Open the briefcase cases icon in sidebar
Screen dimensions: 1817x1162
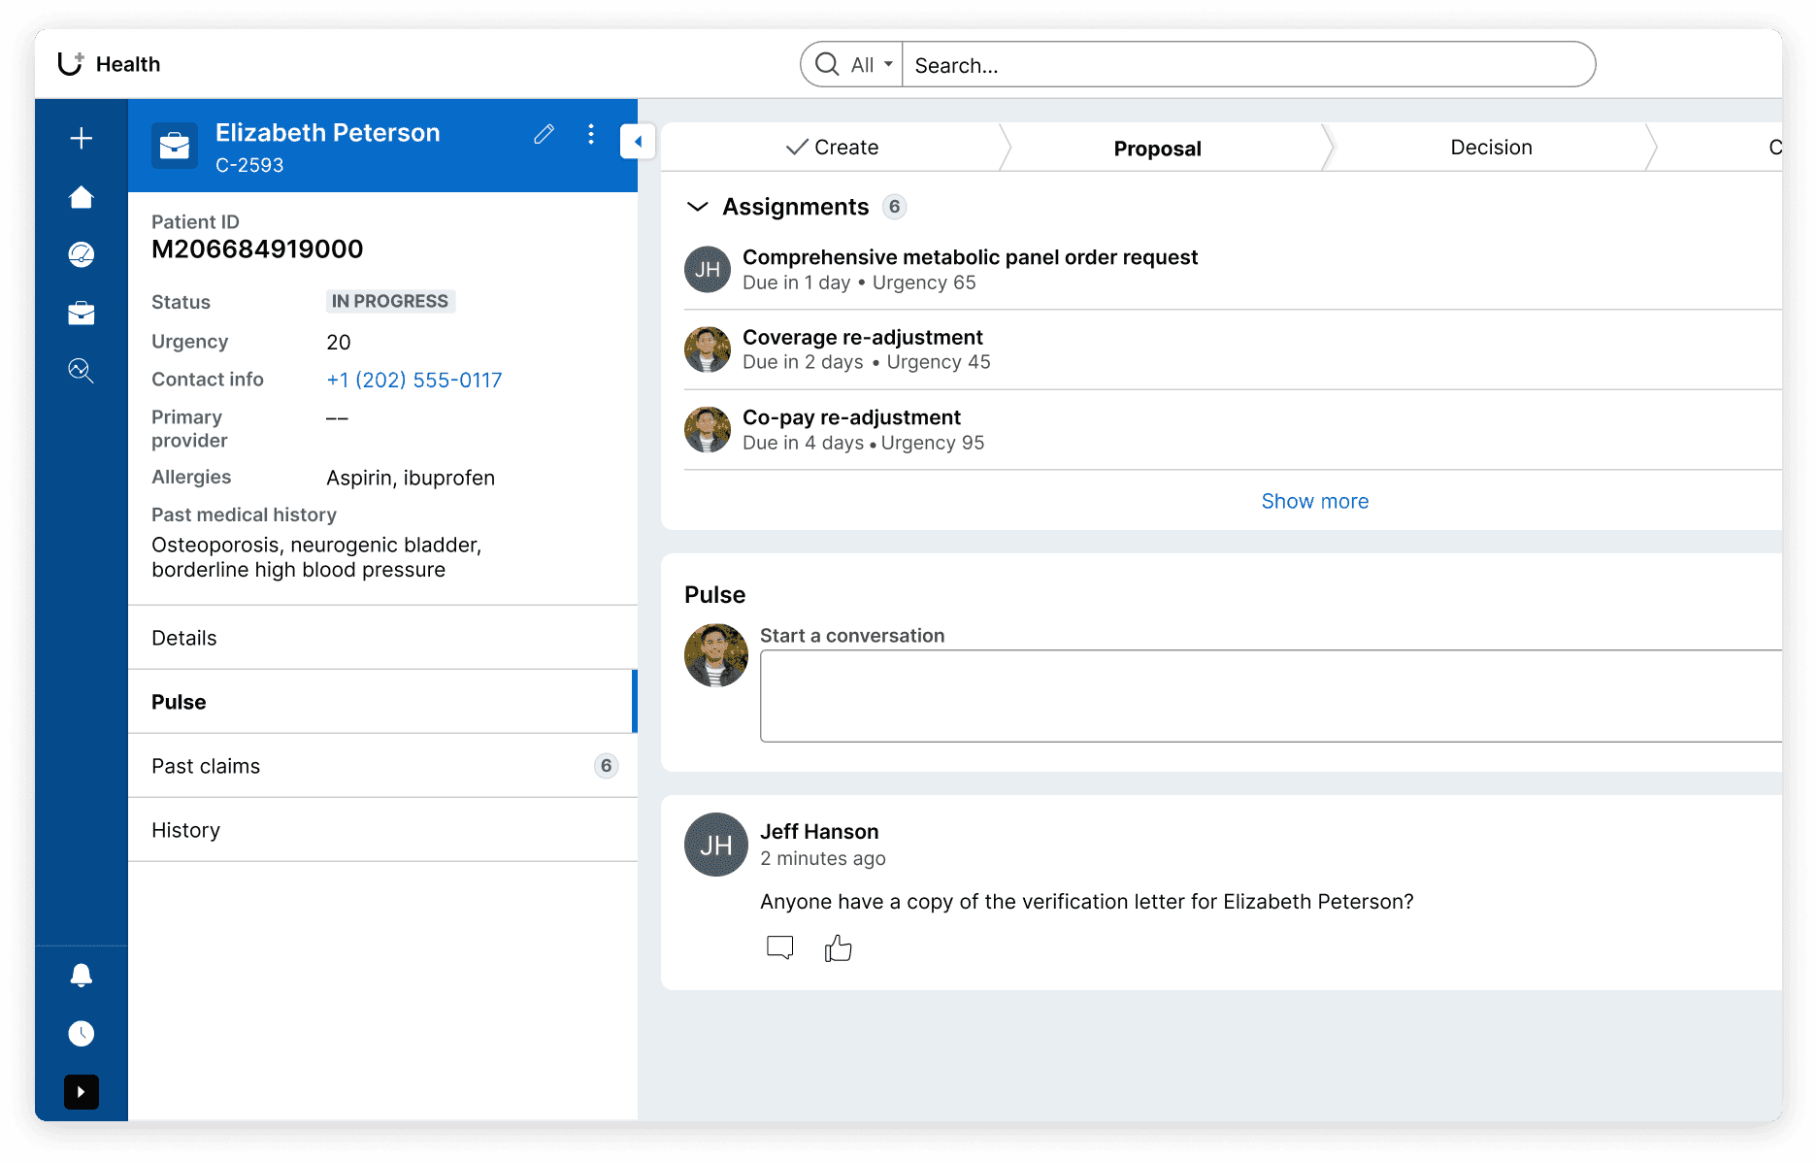pos(82,313)
